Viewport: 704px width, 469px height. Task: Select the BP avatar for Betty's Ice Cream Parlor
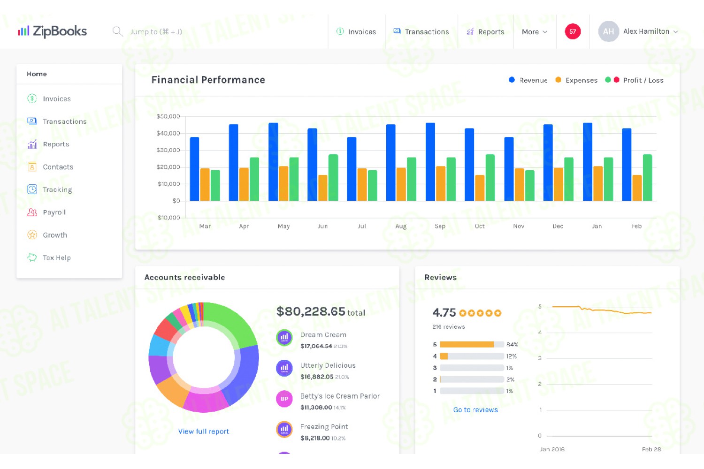(284, 399)
